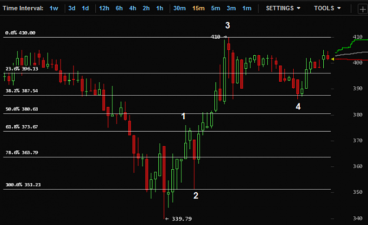Image resolution: width=368 pixels, height=225 pixels.
Task: Click the 100.0% 351.23 Fibonacci label
Action: point(23,184)
